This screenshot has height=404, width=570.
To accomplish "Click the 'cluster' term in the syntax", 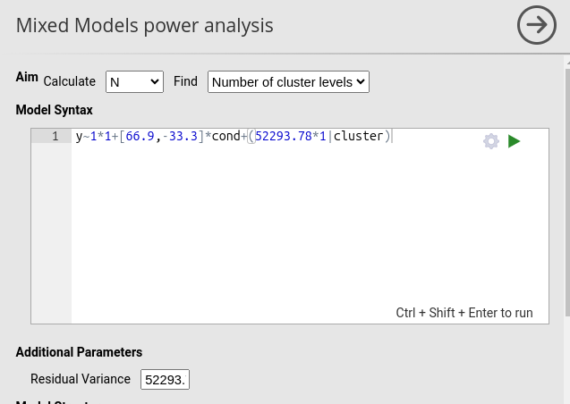I will coord(358,137).
